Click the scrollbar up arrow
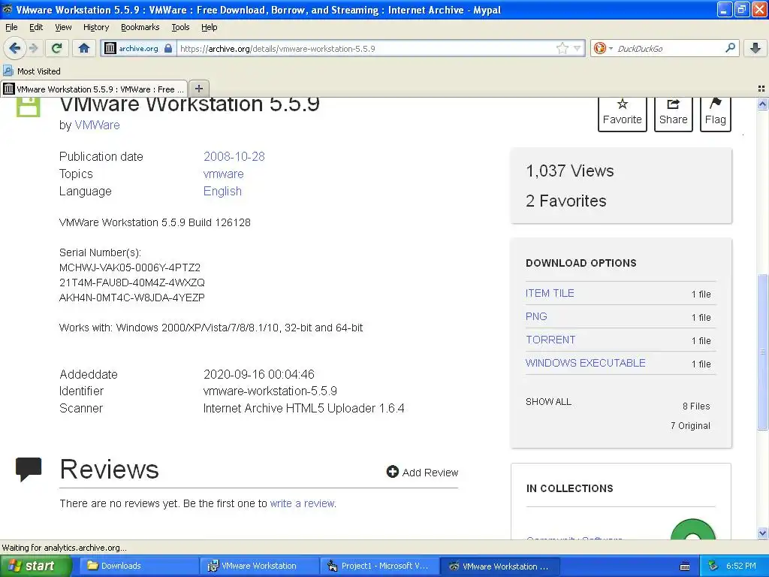 (762, 104)
